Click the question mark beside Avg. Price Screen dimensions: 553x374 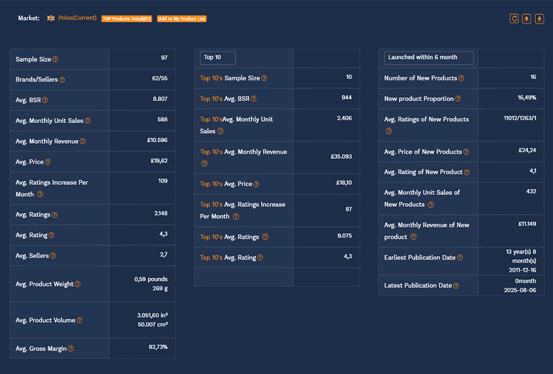pos(48,162)
